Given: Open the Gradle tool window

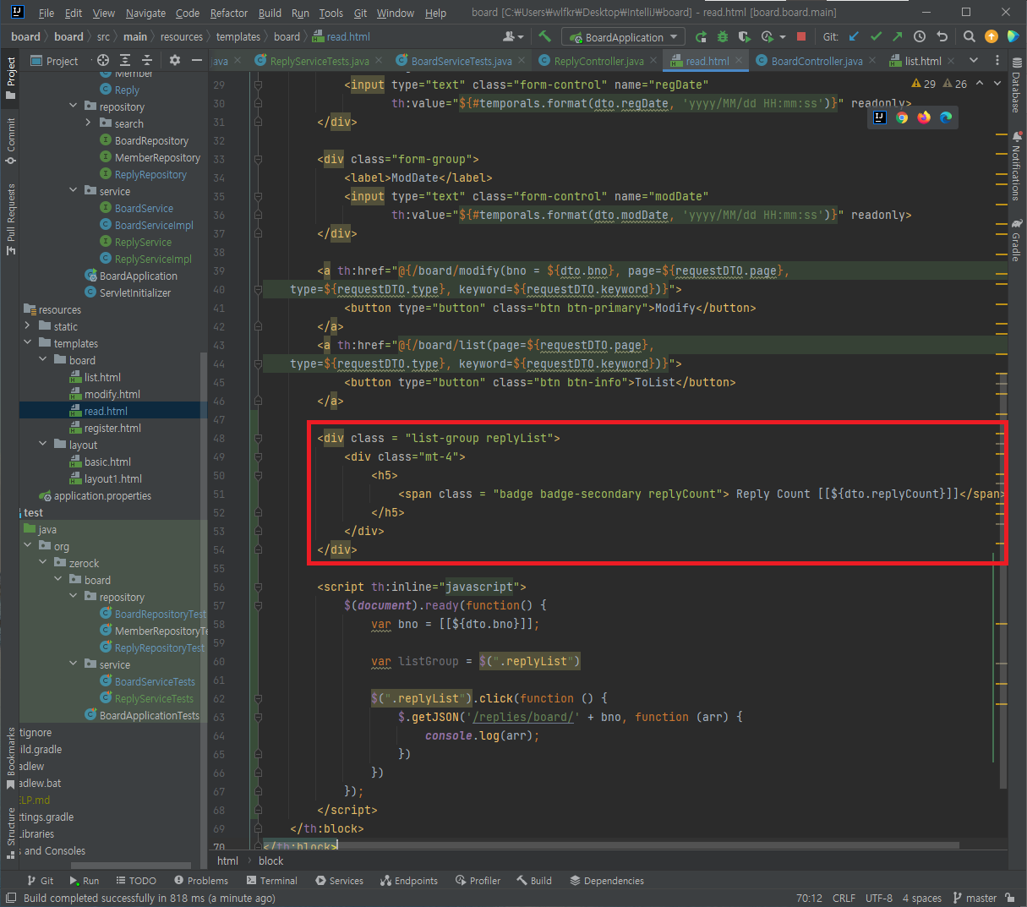Looking at the screenshot, I should [1017, 241].
